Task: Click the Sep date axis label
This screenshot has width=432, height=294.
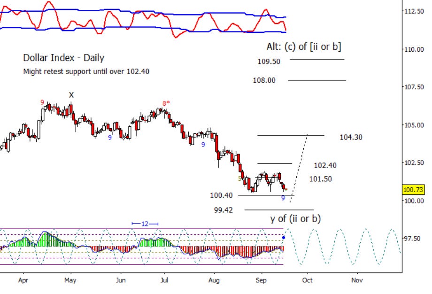Action: [x=261, y=280]
